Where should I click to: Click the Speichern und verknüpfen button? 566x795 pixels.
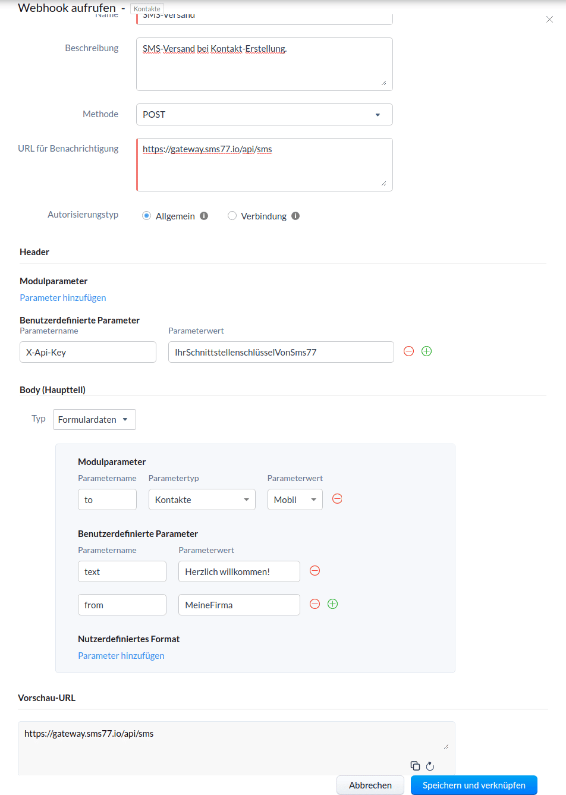tap(474, 785)
